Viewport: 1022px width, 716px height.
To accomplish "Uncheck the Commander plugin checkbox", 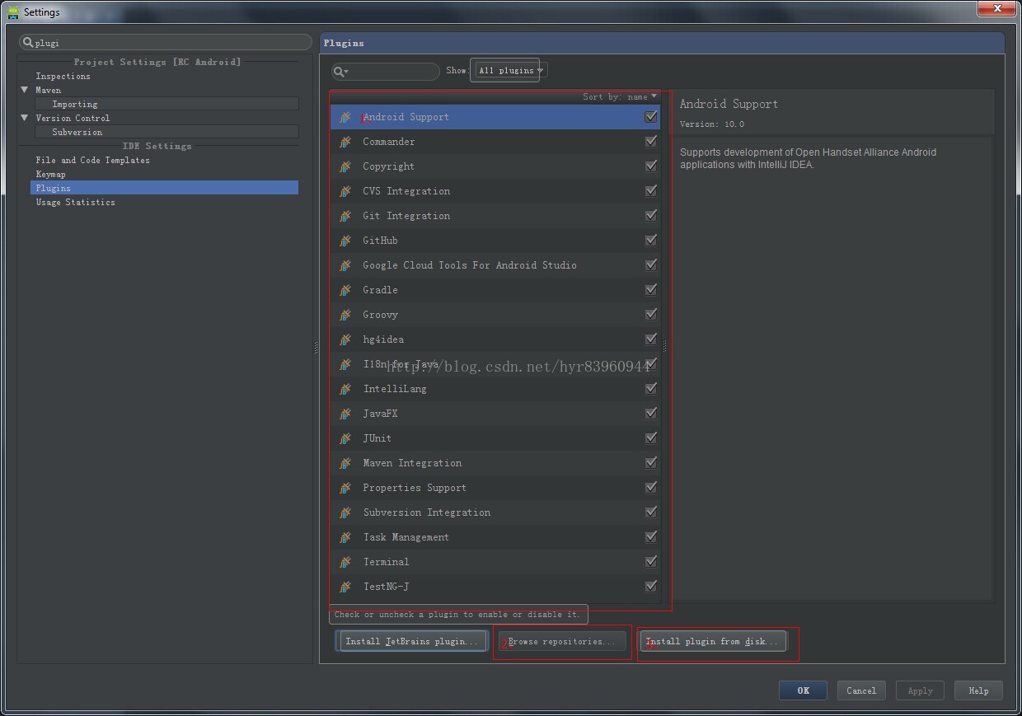I will (651, 142).
